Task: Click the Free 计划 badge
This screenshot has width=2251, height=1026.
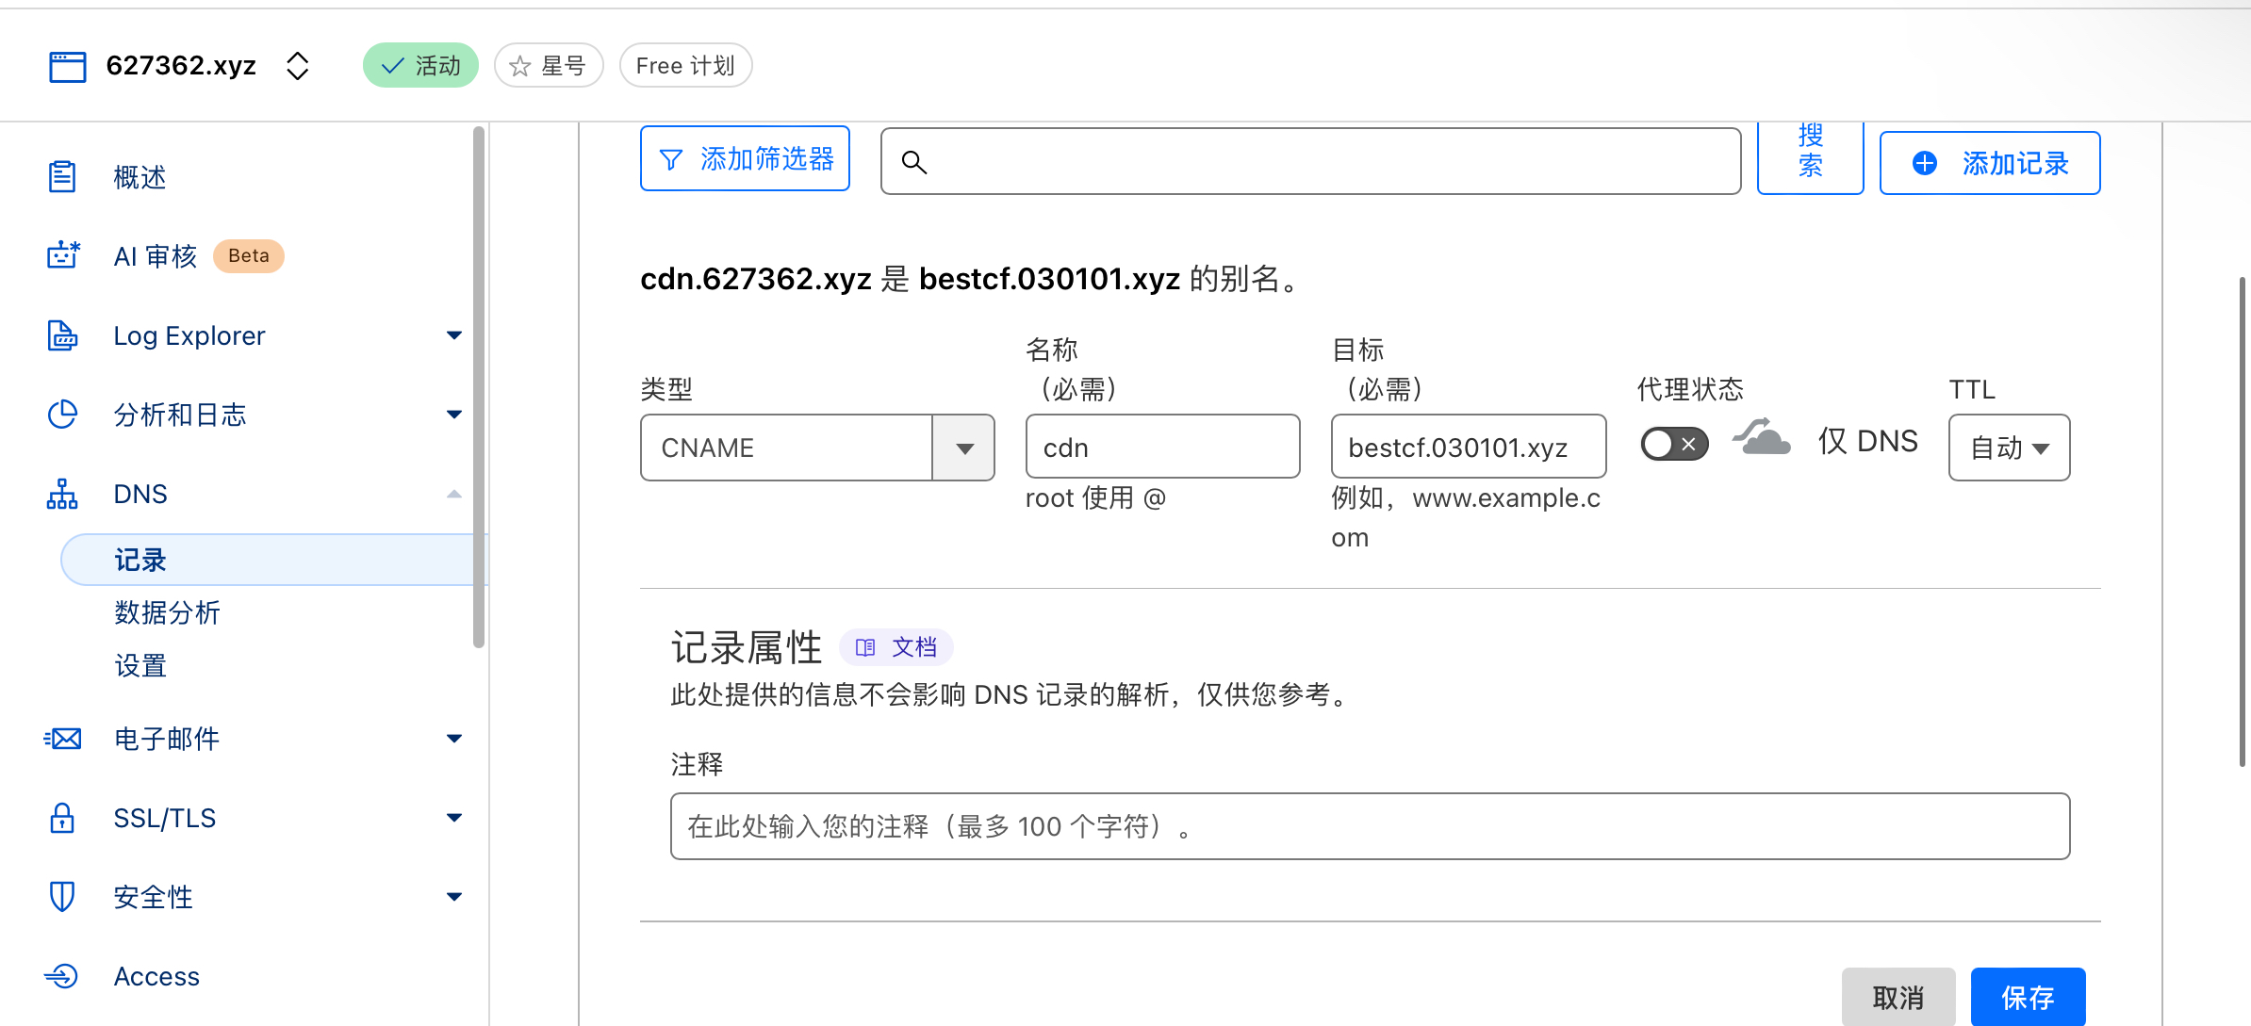Action: (685, 66)
